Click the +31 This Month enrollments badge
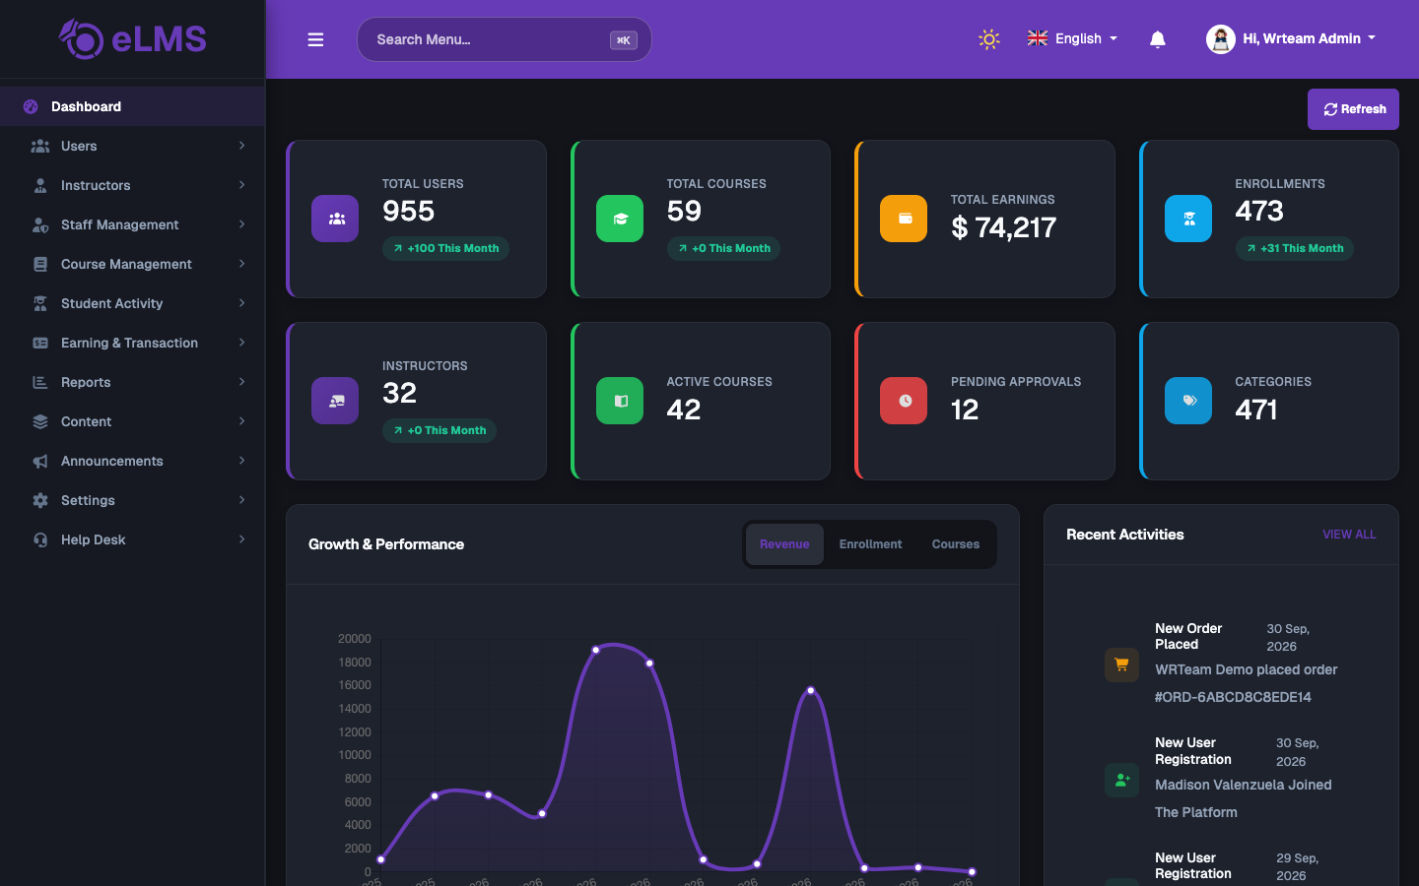The width and height of the screenshot is (1419, 886). (1295, 248)
